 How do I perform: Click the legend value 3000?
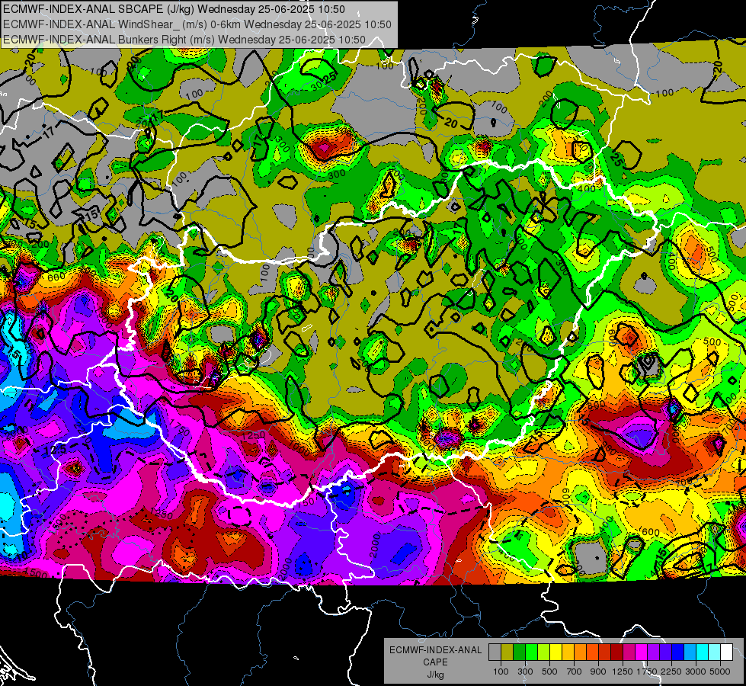pyautogui.click(x=696, y=672)
